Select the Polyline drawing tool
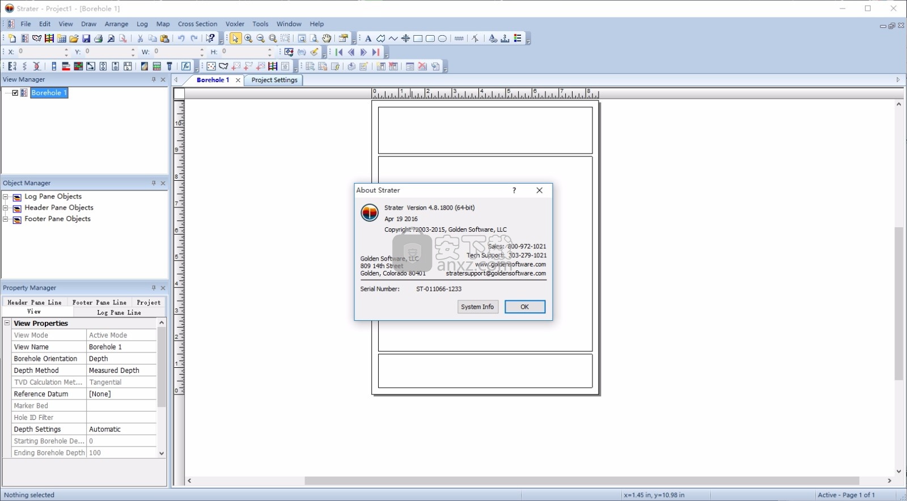 [393, 38]
